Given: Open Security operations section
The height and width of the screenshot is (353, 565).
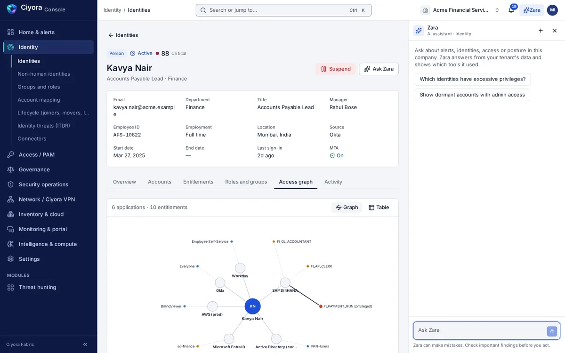Looking at the screenshot, I should (x=48, y=185).
